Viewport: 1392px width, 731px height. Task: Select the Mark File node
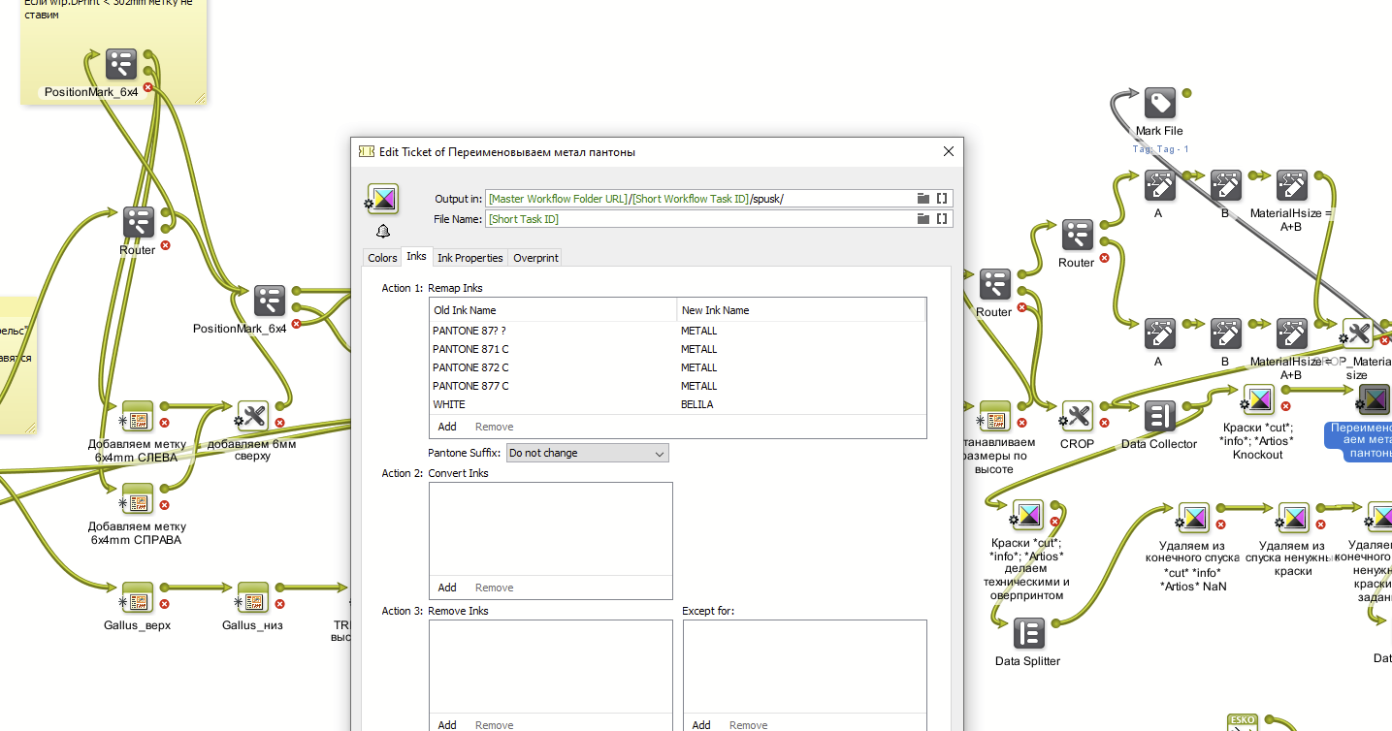click(x=1159, y=103)
